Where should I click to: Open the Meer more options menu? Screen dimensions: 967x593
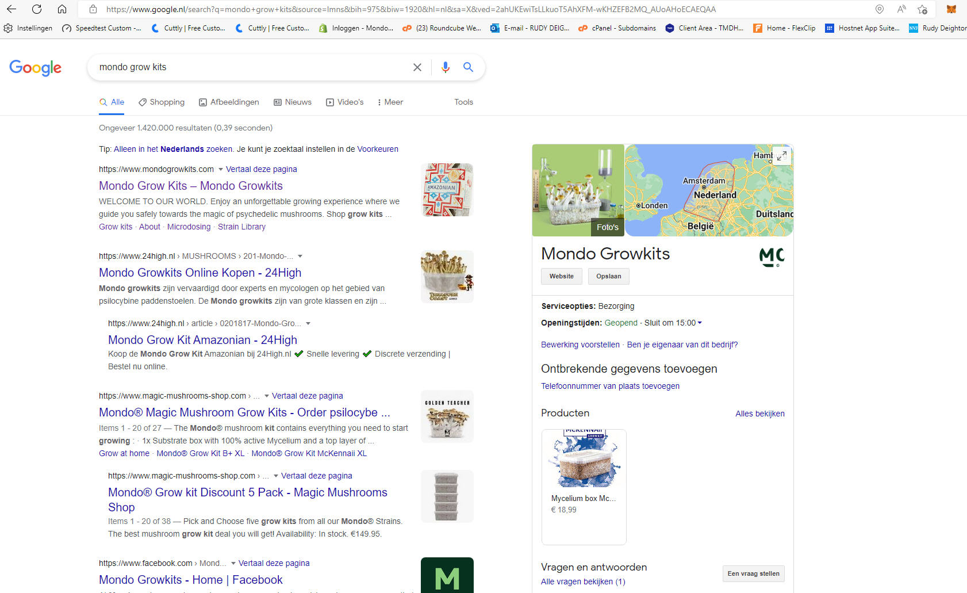coord(390,102)
